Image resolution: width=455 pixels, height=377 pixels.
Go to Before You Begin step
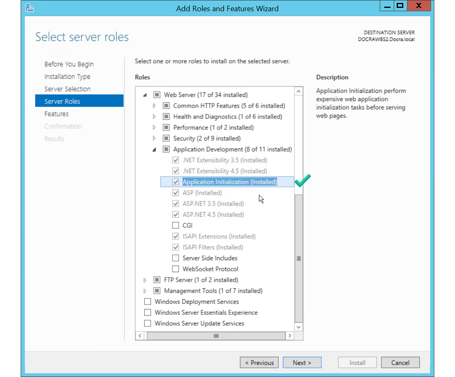(69, 64)
